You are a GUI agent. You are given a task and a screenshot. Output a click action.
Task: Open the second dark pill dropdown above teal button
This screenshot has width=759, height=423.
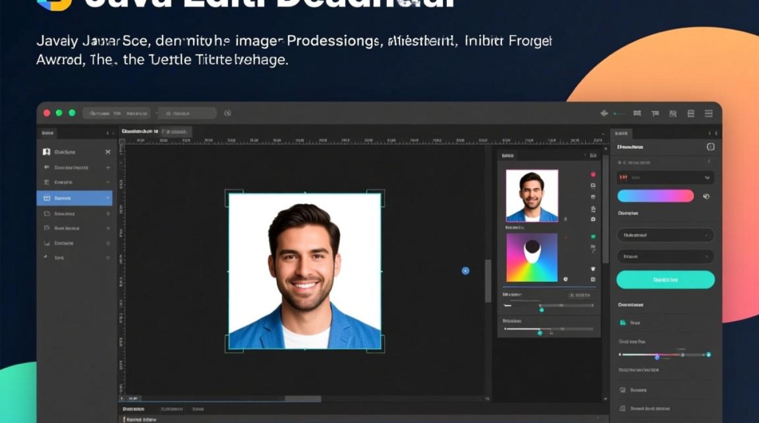(665, 257)
